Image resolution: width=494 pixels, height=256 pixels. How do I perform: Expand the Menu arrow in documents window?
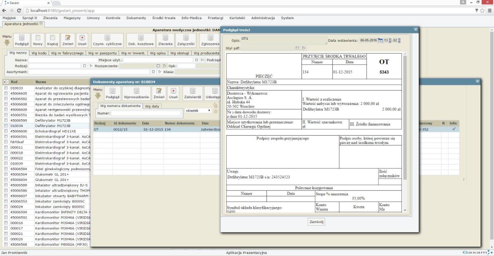pyautogui.click(x=98, y=95)
